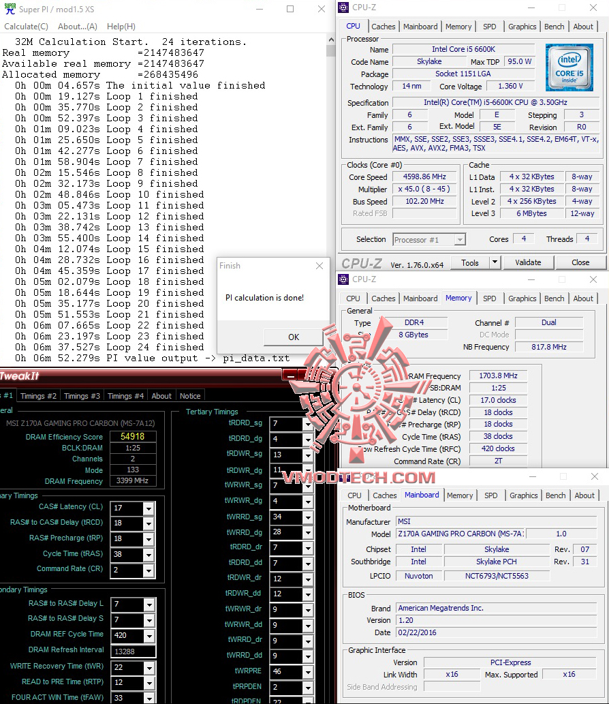Expand the Tools dropdown arrow in CPU-Z
Image resolution: width=609 pixels, height=704 pixels.
[495, 262]
